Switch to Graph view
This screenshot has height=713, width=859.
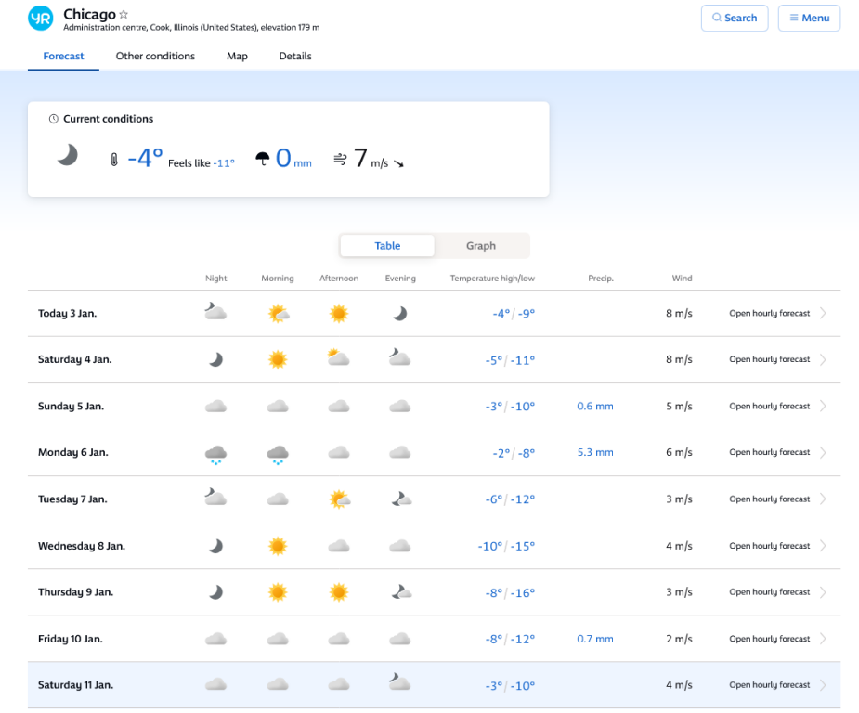click(x=481, y=246)
